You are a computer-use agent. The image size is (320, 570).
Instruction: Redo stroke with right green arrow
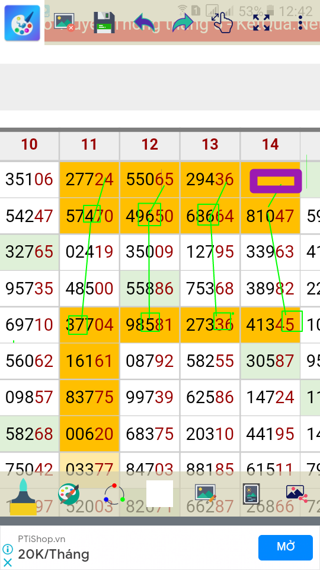coord(183,22)
